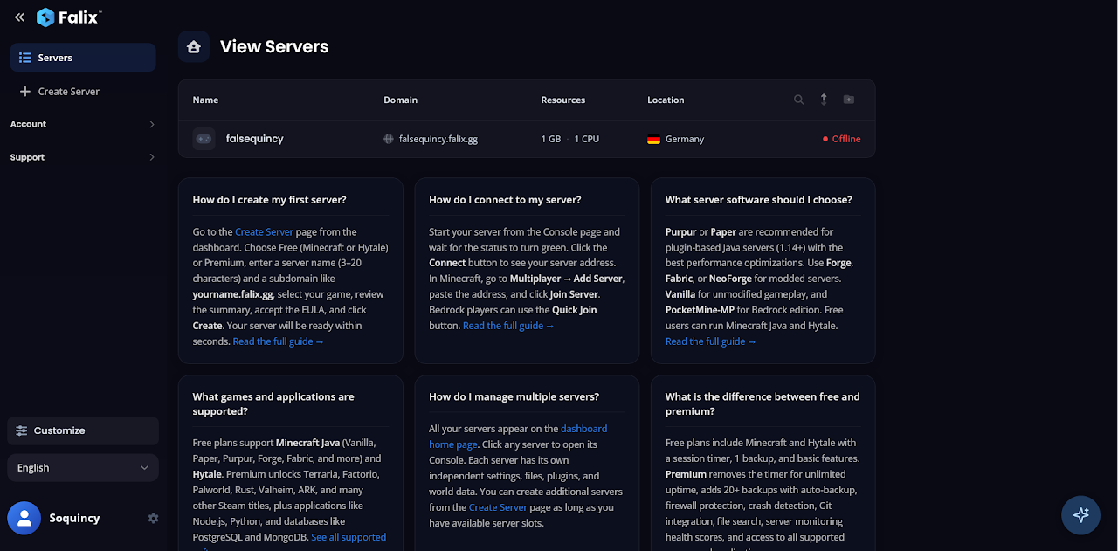Click the home icon beside View Servers
Viewport: 1118px width, 551px height.
pos(193,47)
